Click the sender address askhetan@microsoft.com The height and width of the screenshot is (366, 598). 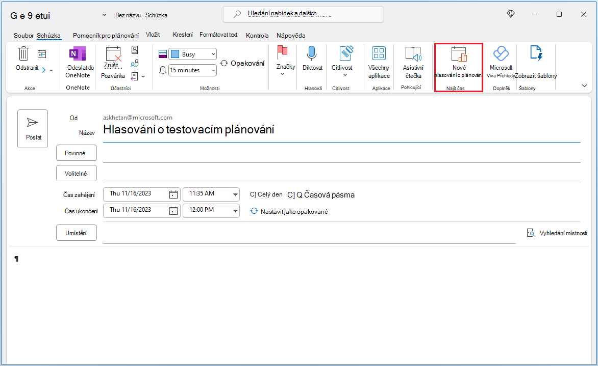138,118
